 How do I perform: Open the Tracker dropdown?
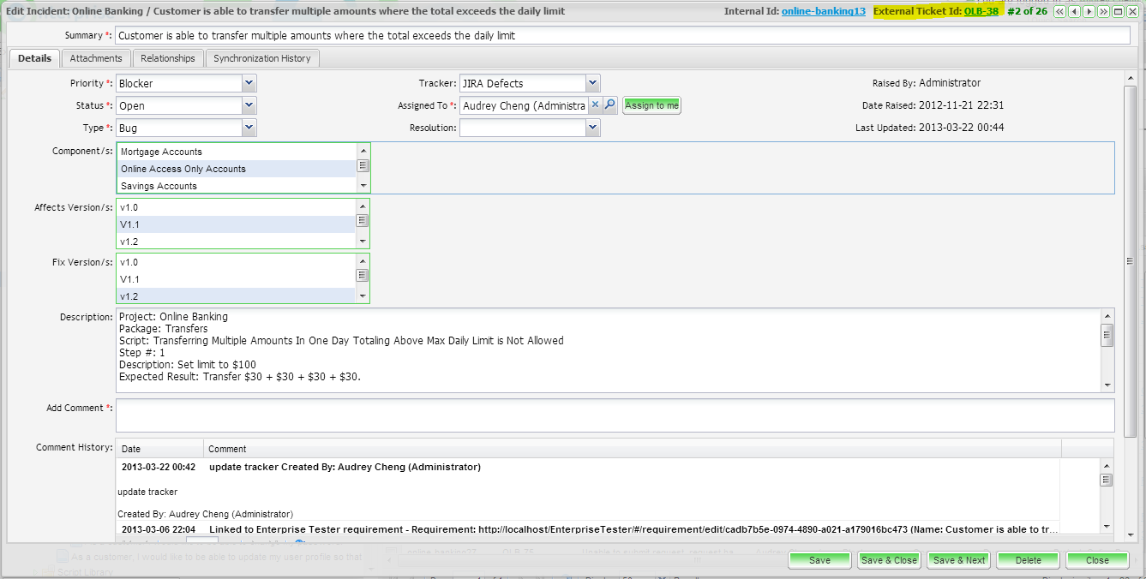[592, 83]
